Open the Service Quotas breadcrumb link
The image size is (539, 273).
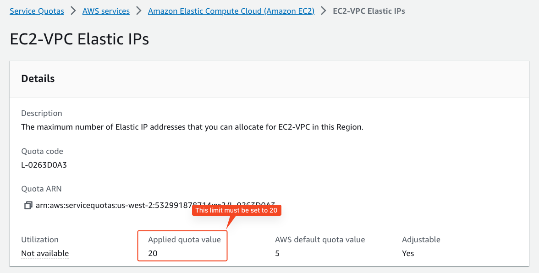(x=37, y=11)
